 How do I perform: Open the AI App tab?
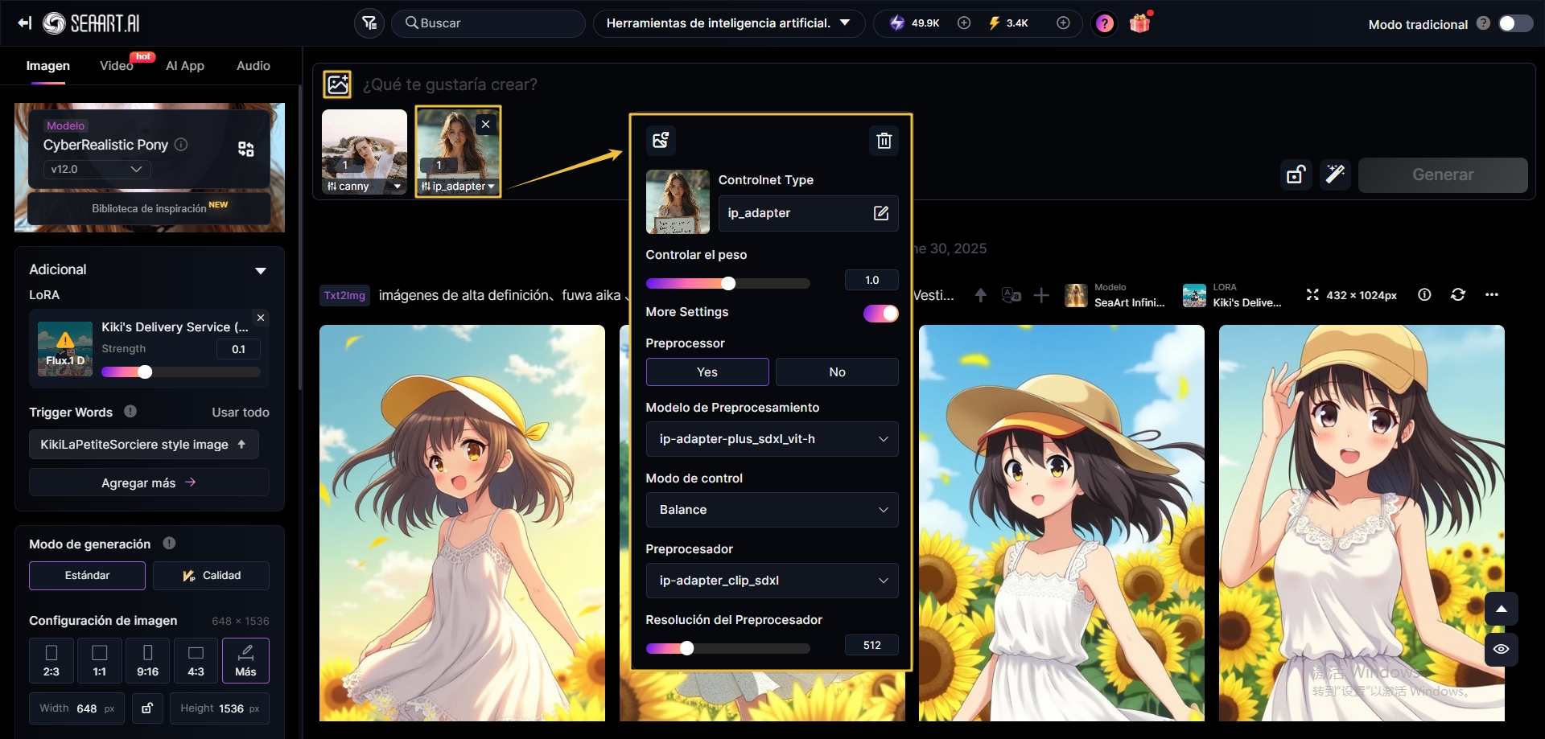[x=185, y=66]
